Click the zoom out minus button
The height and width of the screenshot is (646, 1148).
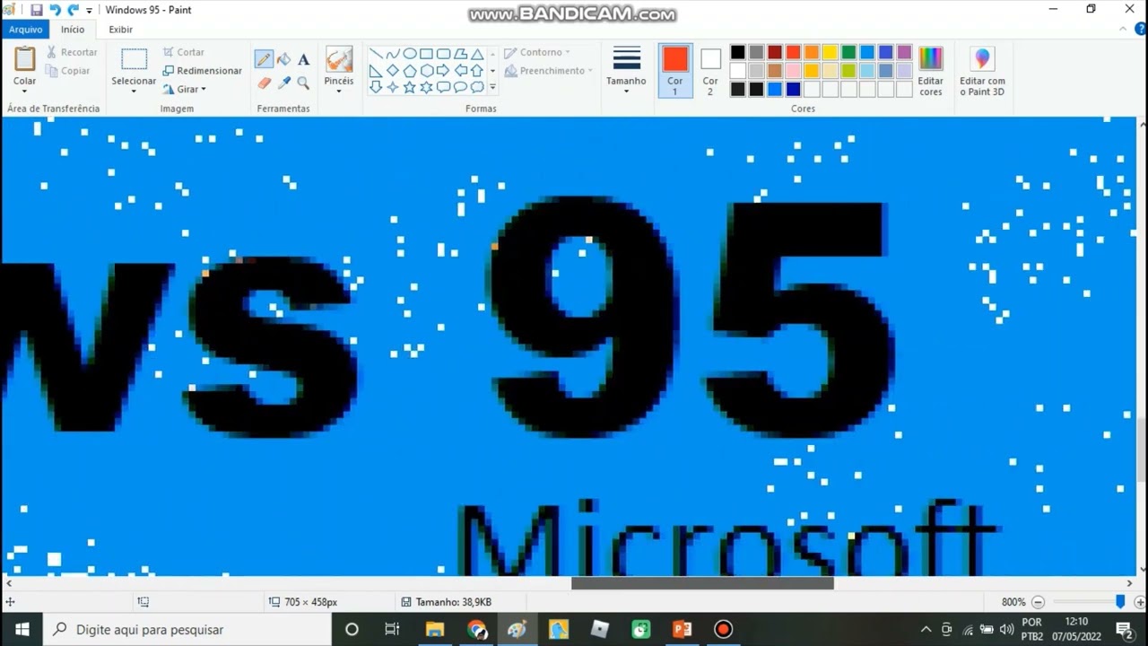pyautogui.click(x=1039, y=602)
